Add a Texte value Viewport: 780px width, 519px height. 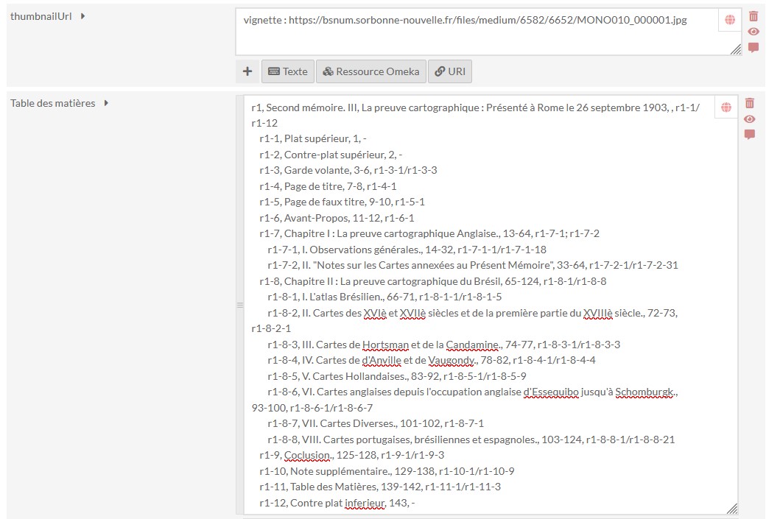[x=287, y=71]
